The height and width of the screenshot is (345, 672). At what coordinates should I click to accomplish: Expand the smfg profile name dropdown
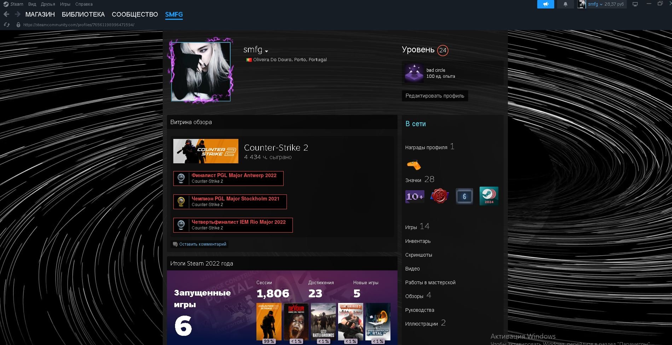(266, 51)
